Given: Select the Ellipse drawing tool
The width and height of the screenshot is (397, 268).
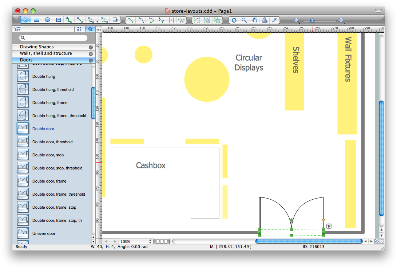Looking at the screenshot, I should pyautogui.click(x=47, y=20).
